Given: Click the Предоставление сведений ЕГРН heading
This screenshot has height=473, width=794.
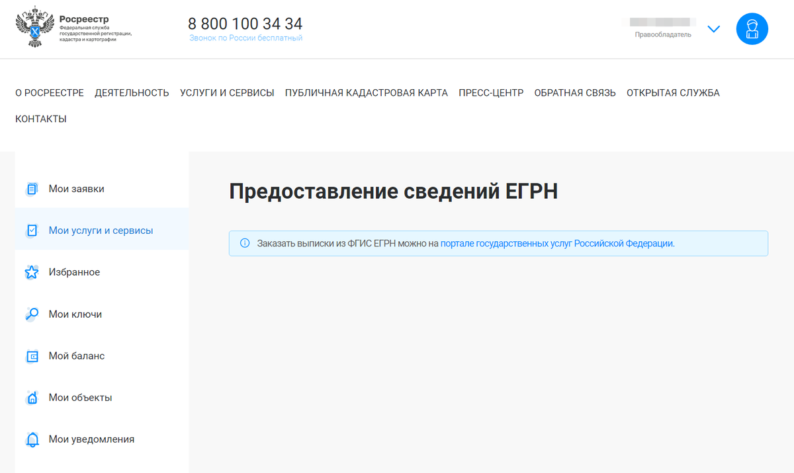Looking at the screenshot, I should 394,192.
